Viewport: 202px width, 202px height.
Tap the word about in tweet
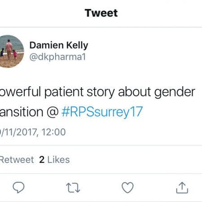coord(134,92)
